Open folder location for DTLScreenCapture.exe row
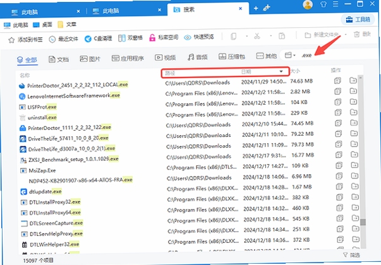 pos(355,218)
